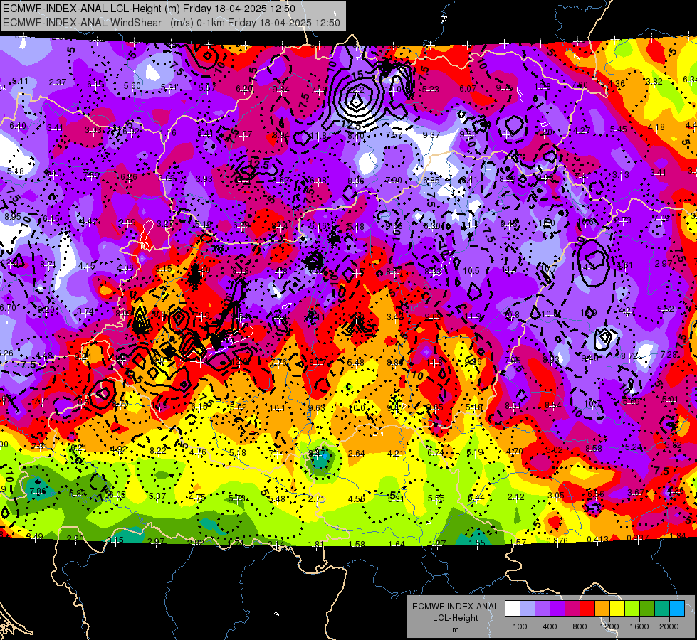Click the 5.60 map value
Image resolution: width=697 pixels, height=640 pixels.
tap(132, 86)
